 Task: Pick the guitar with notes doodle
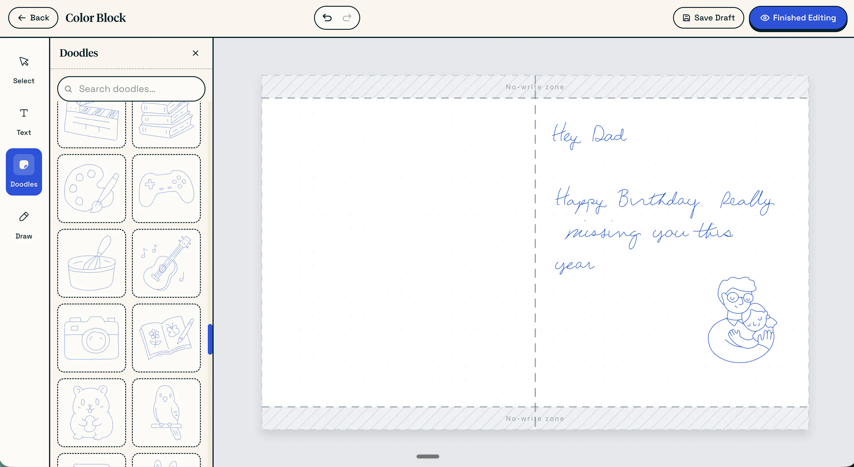tap(166, 263)
